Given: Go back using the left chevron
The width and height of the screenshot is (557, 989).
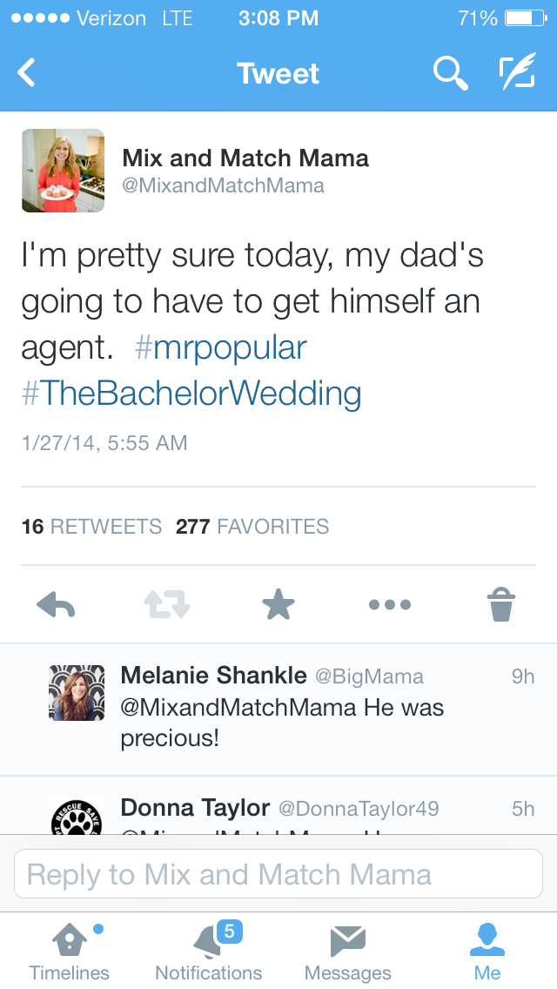Looking at the screenshot, I should [x=27, y=73].
